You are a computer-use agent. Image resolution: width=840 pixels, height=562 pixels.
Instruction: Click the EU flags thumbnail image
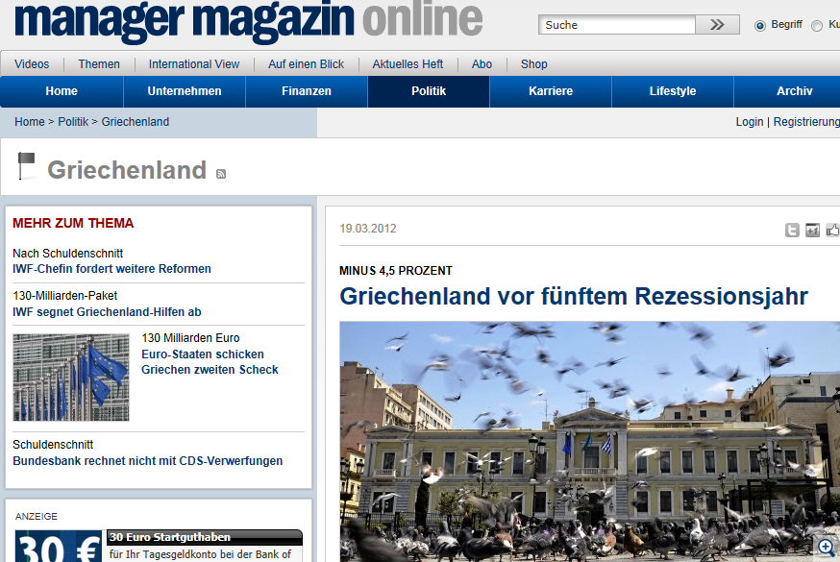(x=71, y=378)
